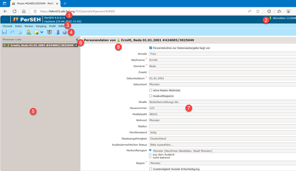Collapse the Personen-Liste panel arrow
Viewport: 296px width, 171px height.
click(77, 39)
